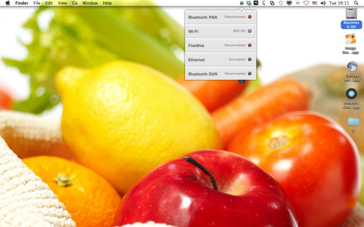This screenshot has width=364, height=227.
Task: Toggle the FireWire red status light
Action: click(x=249, y=45)
